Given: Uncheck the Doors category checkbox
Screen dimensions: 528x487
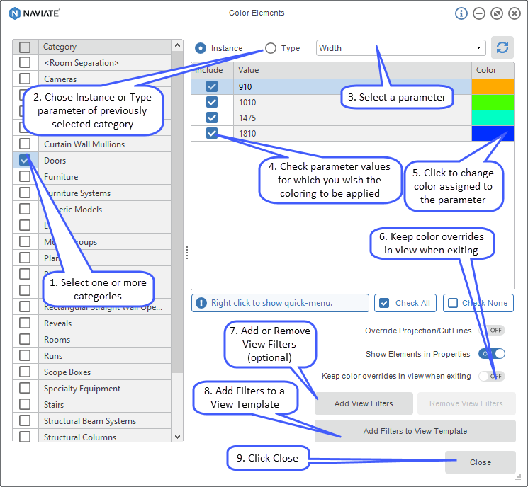Looking at the screenshot, I should [25, 160].
